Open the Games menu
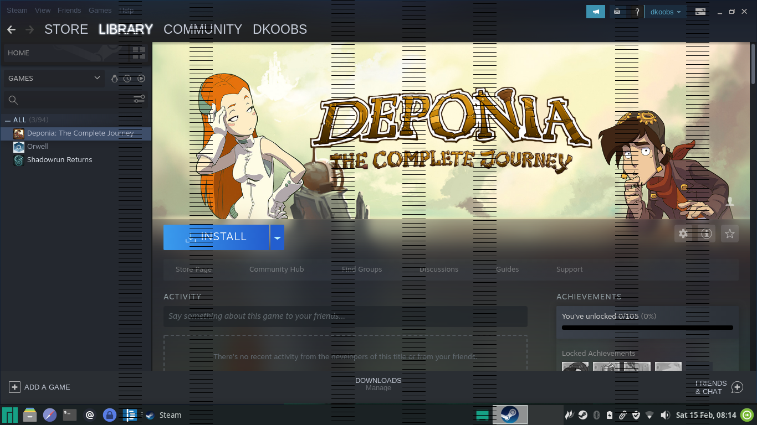The height and width of the screenshot is (425, 757). [x=100, y=11]
